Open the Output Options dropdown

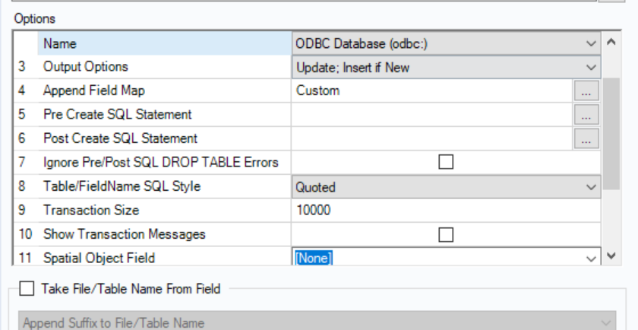pyautogui.click(x=446, y=67)
